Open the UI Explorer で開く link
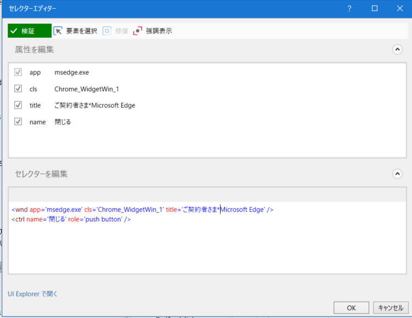 [x=32, y=294]
